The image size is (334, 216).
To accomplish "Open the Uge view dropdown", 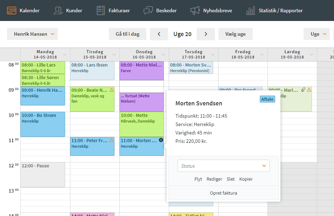I will click(316, 34).
